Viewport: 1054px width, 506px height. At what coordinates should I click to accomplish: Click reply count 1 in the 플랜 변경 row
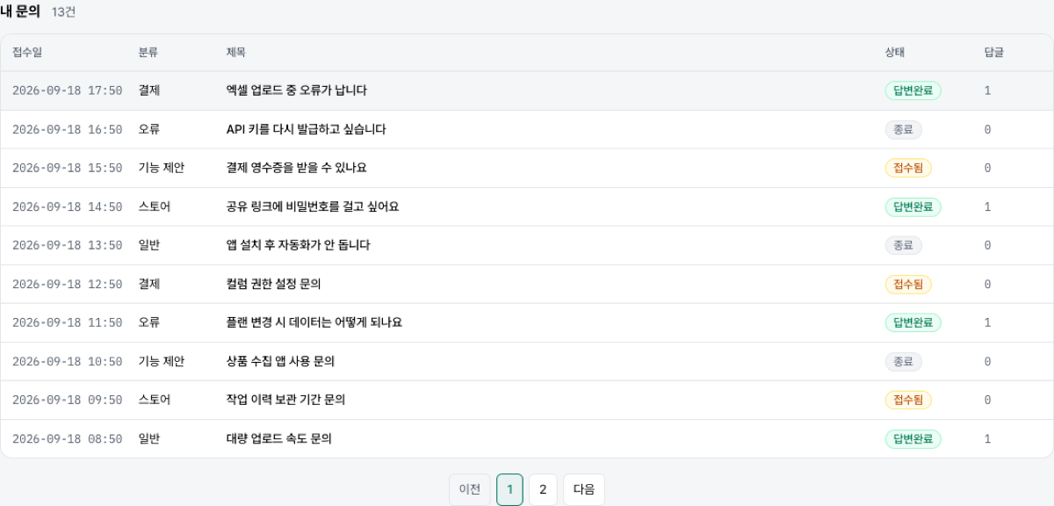pyautogui.click(x=988, y=322)
